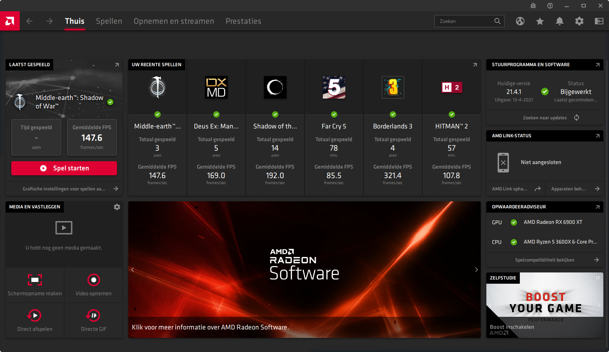The width and height of the screenshot is (609, 352).
Task: Open Shadow of the Tomb Raider icon
Action: pyautogui.click(x=275, y=87)
